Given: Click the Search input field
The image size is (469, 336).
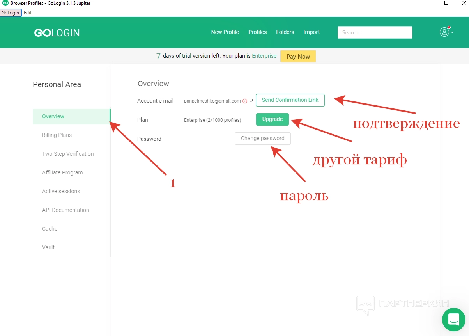Looking at the screenshot, I should pos(375,32).
